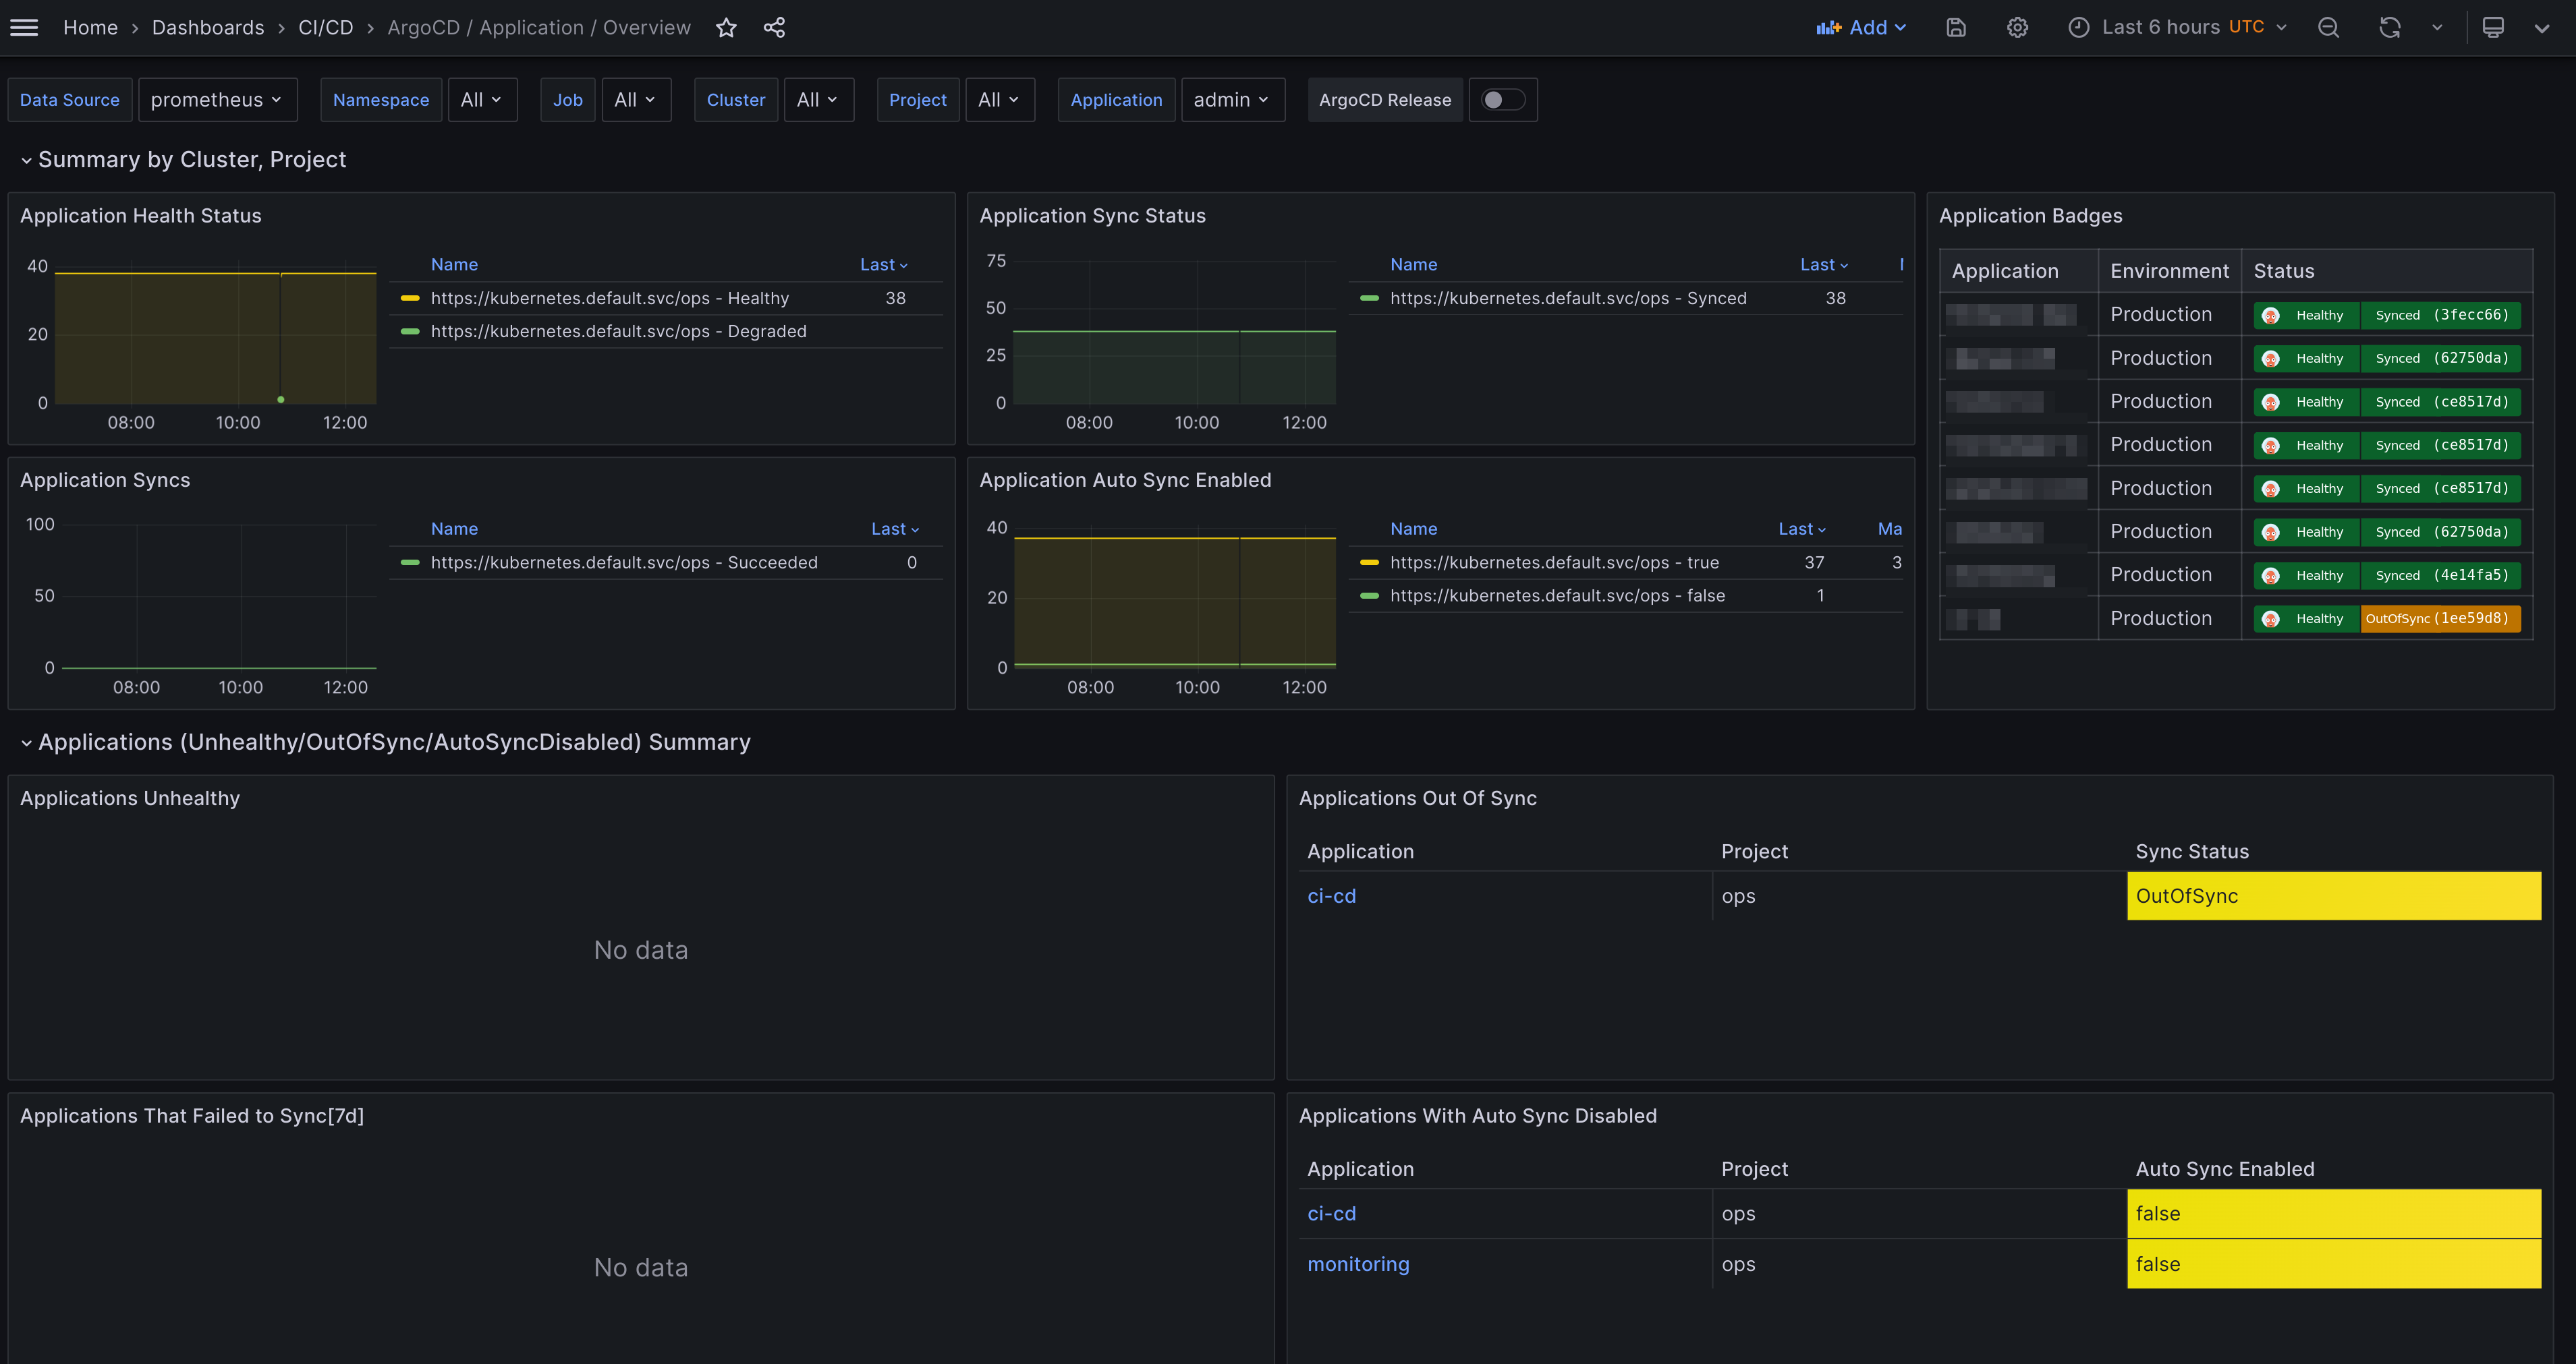
Task: Toggle the Healthy series in the legend
Action: tap(609, 298)
